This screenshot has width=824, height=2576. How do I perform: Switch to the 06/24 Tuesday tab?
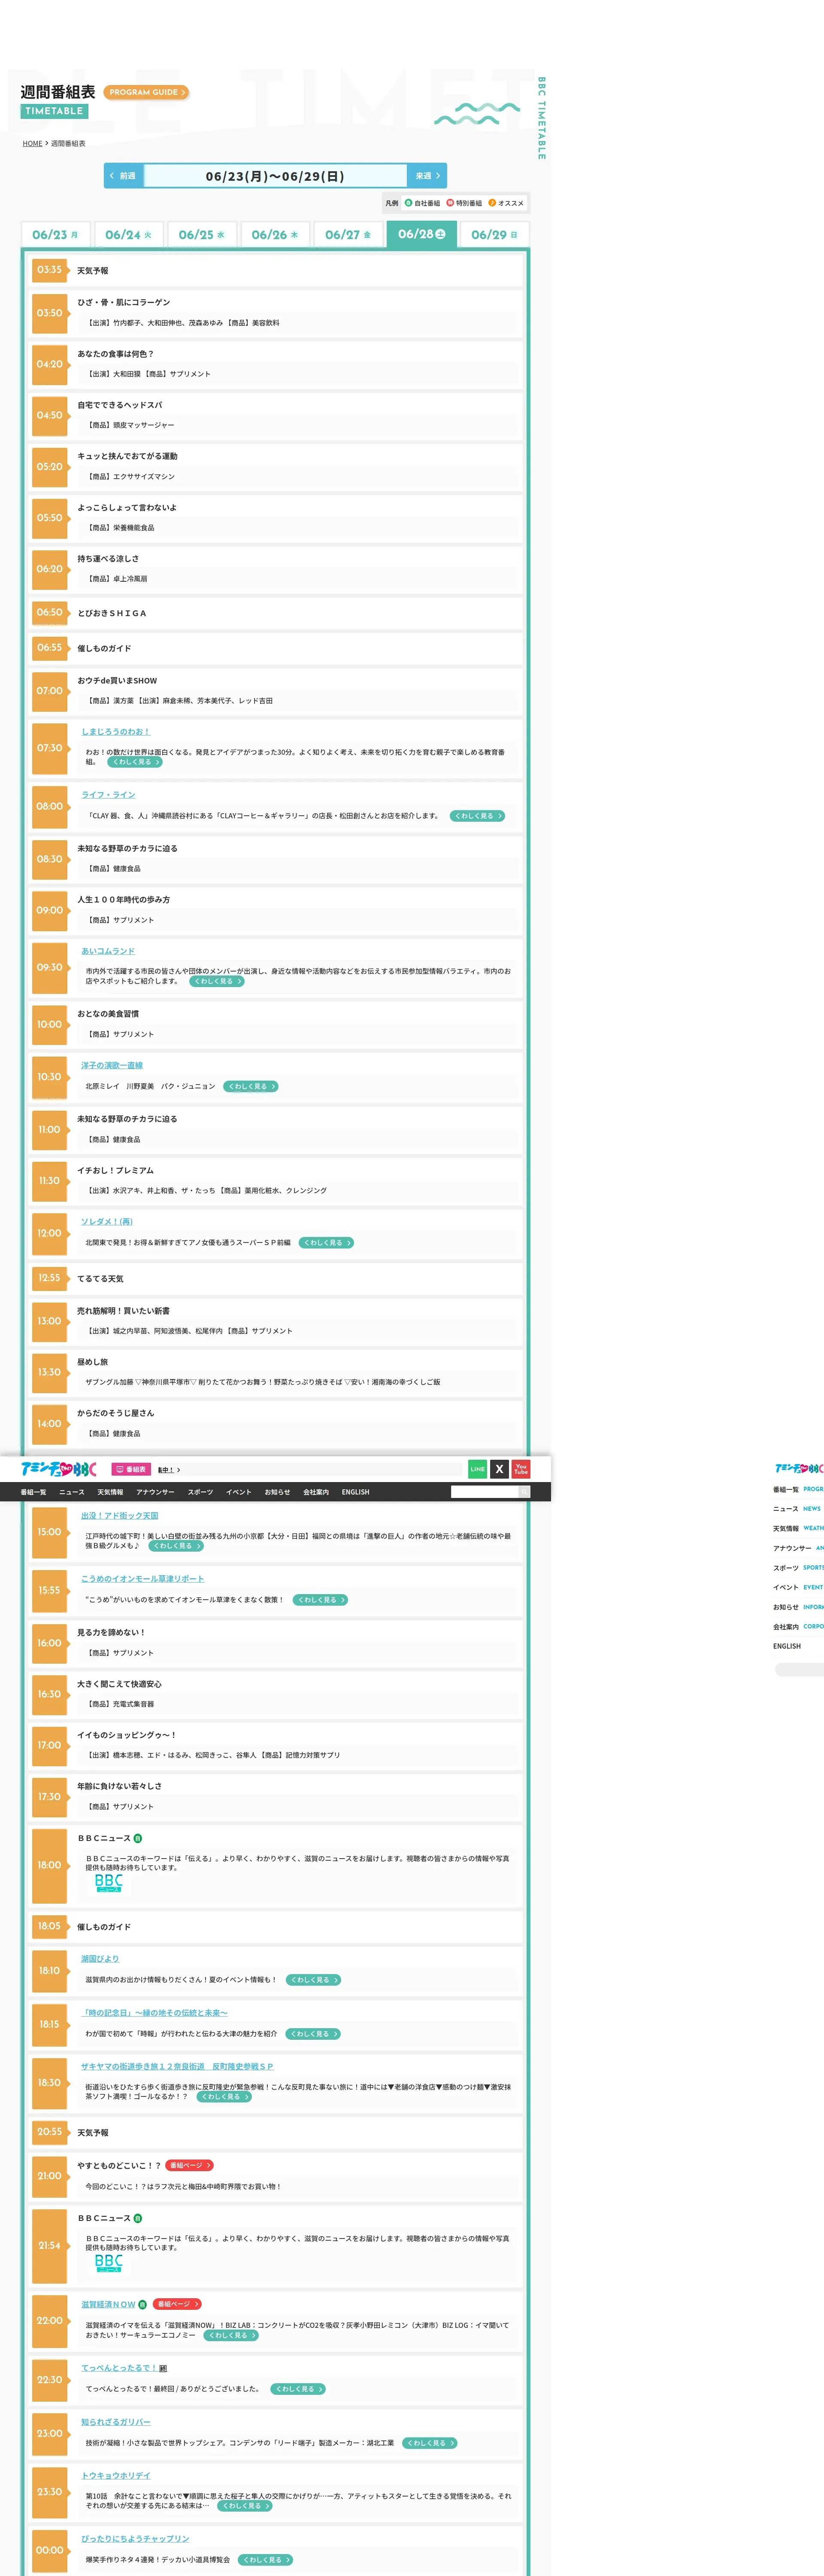point(129,235)
